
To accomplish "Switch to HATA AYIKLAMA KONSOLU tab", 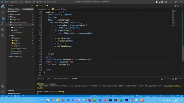I will tap(61, 79).
